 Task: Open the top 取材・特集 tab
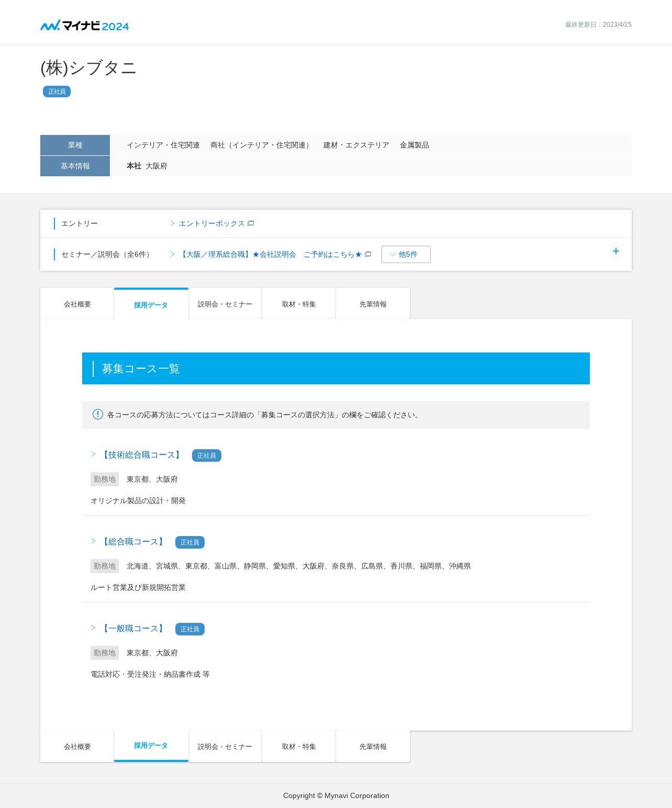point(299,304)
